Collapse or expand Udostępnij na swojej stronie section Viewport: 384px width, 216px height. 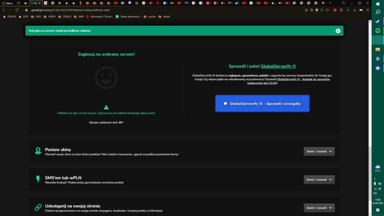pyautogui.click(x=319, y=208)
